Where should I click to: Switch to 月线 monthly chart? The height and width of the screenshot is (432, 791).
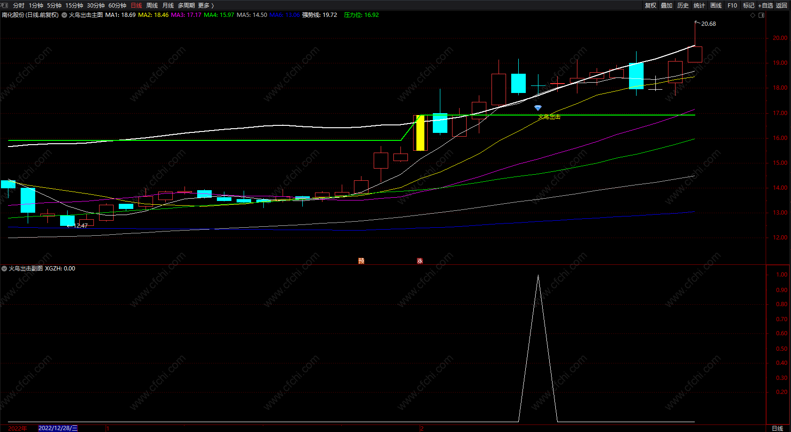click(x=168, y=6)
